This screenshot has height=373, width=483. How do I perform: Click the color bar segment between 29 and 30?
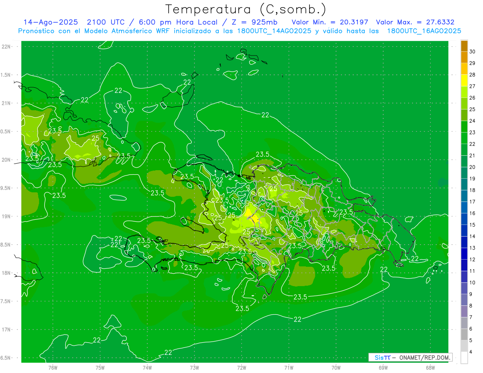[464, 57]
